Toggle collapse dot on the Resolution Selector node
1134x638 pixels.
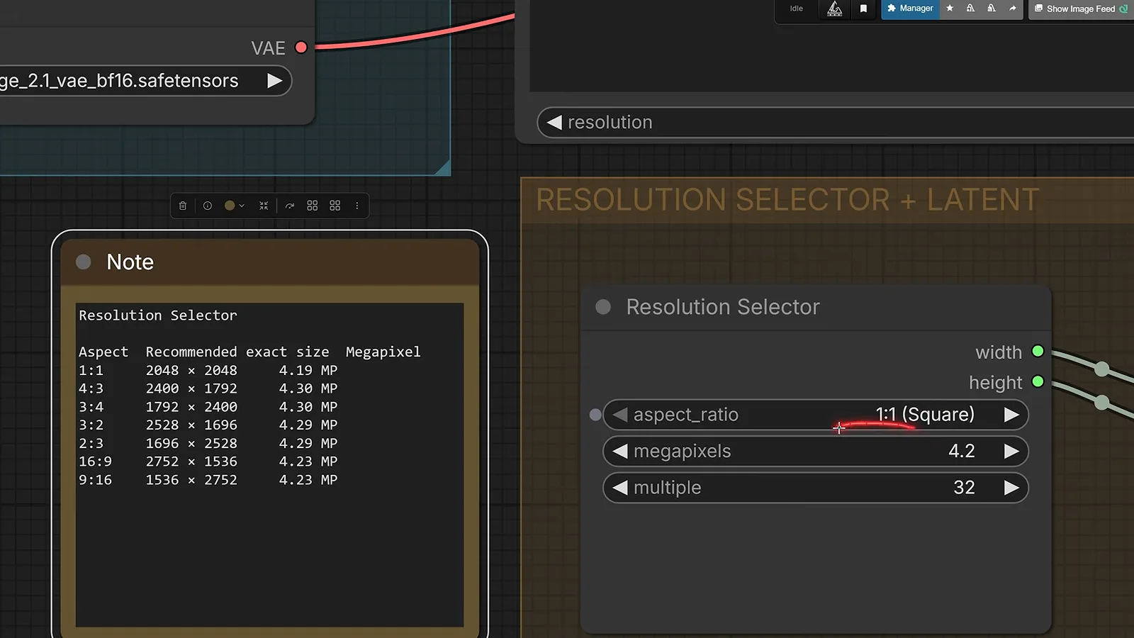coord(603,307)
